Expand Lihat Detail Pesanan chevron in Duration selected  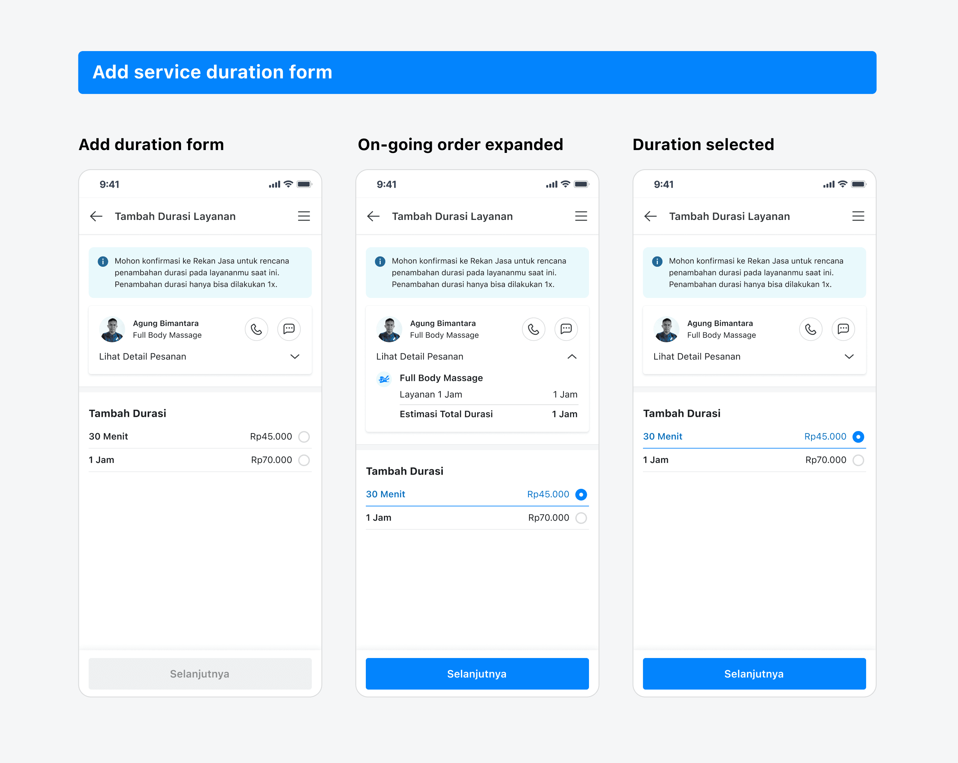pos(849,356)
